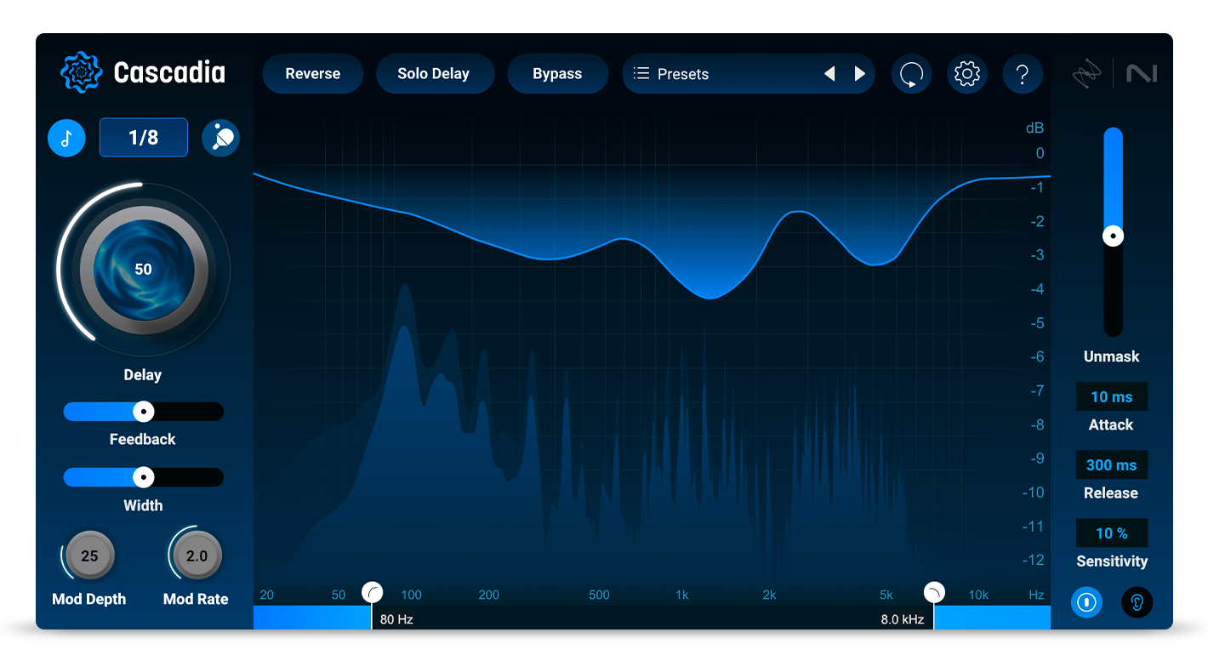Click the Mod Rate knob
Image resolution: width=1208 pixels, height=655 pixels.
(x=197, y=556)
